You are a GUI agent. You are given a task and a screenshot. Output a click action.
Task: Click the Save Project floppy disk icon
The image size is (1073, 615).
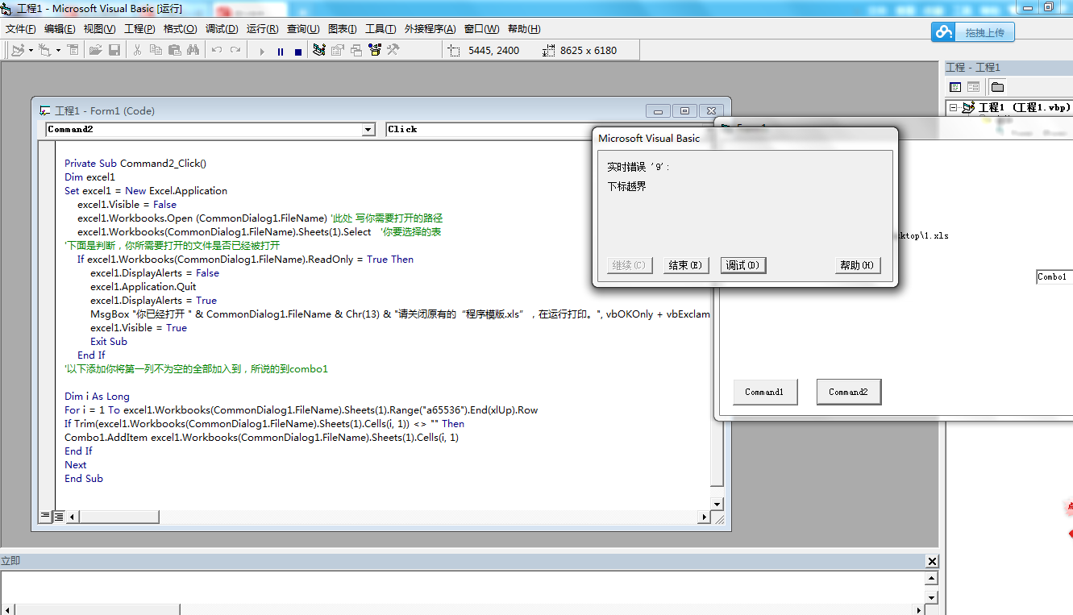[x=114, y=50]
